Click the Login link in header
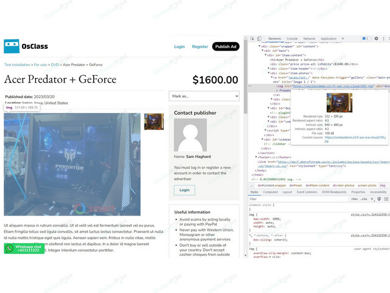The image size is (390, 293). 179,46
